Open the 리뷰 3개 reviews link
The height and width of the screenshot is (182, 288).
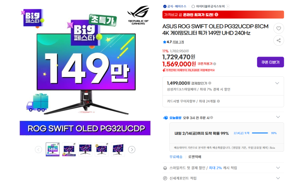(178, 42)
